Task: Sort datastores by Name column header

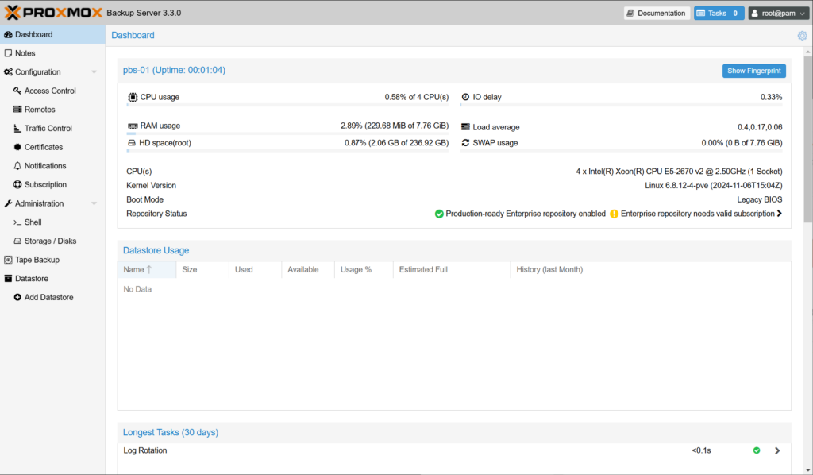Action: click(134, 270)
